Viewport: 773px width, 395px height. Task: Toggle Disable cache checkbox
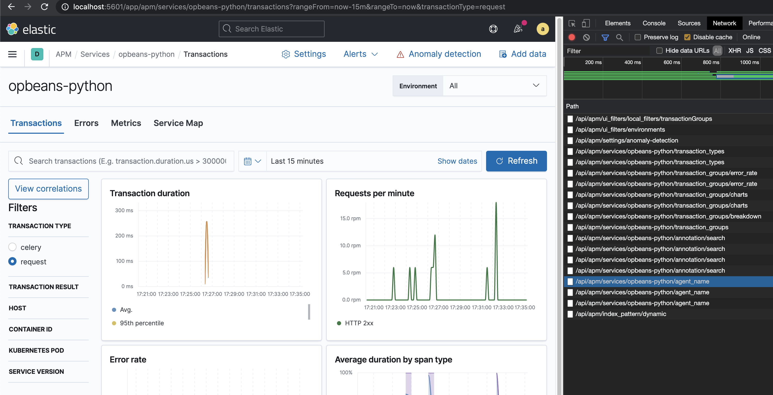point(687,37)
